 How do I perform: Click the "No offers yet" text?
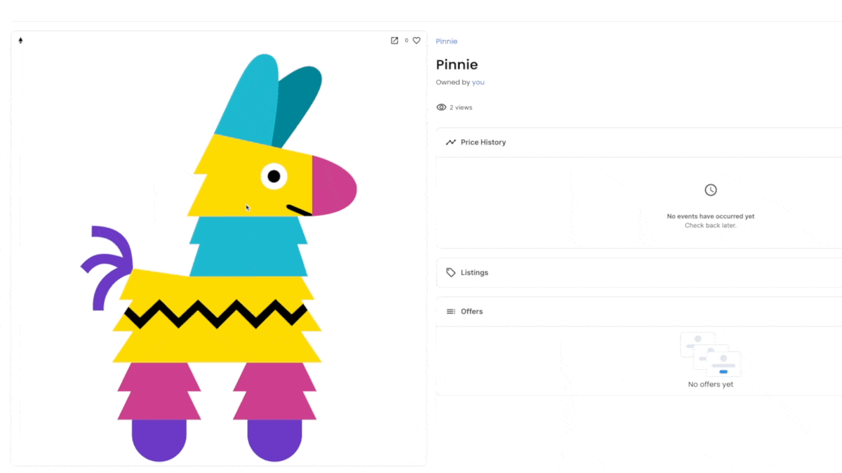coord(711,385)
